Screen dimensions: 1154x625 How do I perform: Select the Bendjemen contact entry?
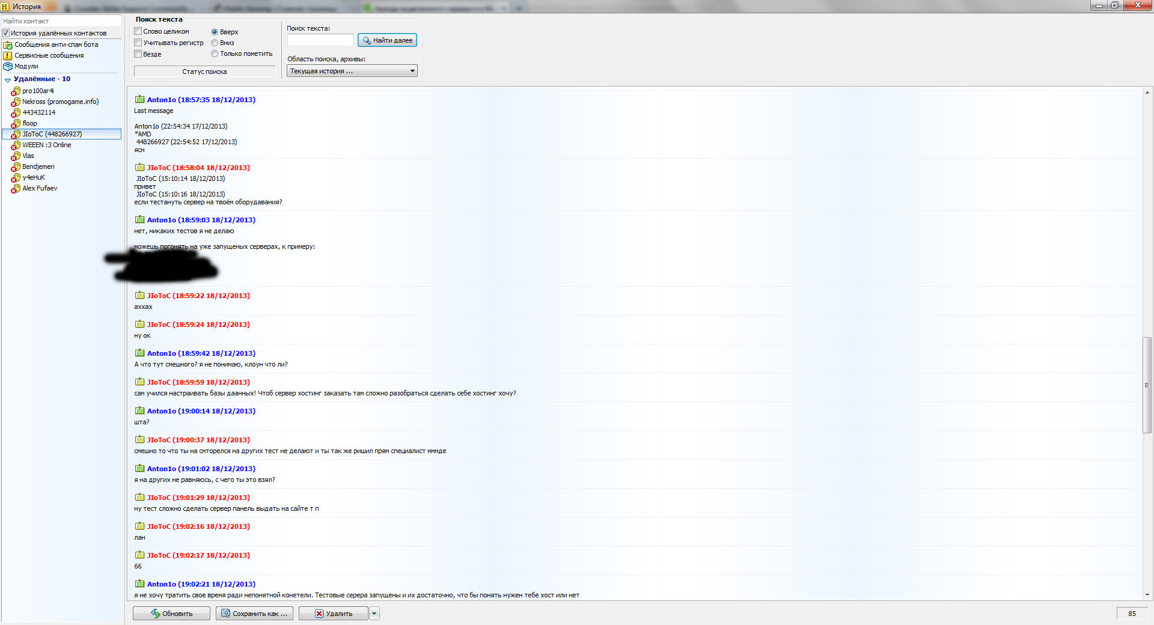pos(38,166)
